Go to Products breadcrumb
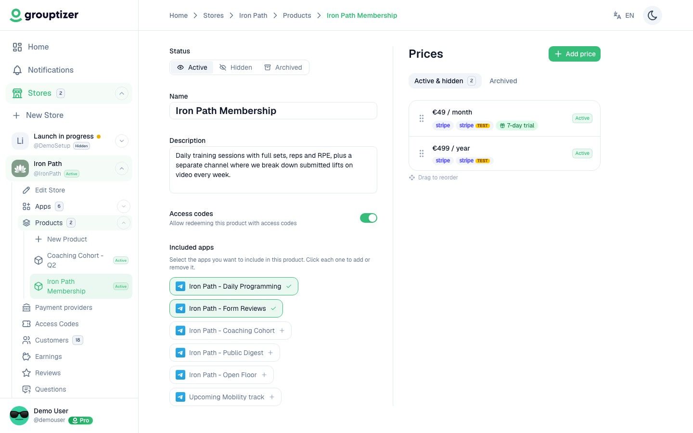The height and width of the screenshot is (433, 693). pos(297,15)
